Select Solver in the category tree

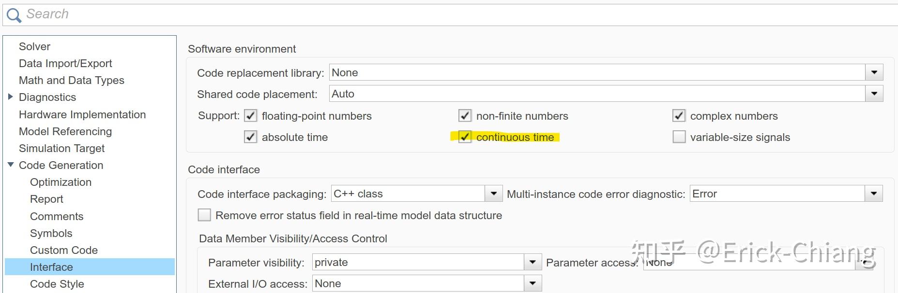pyautogui.click(x=34, y=46)
